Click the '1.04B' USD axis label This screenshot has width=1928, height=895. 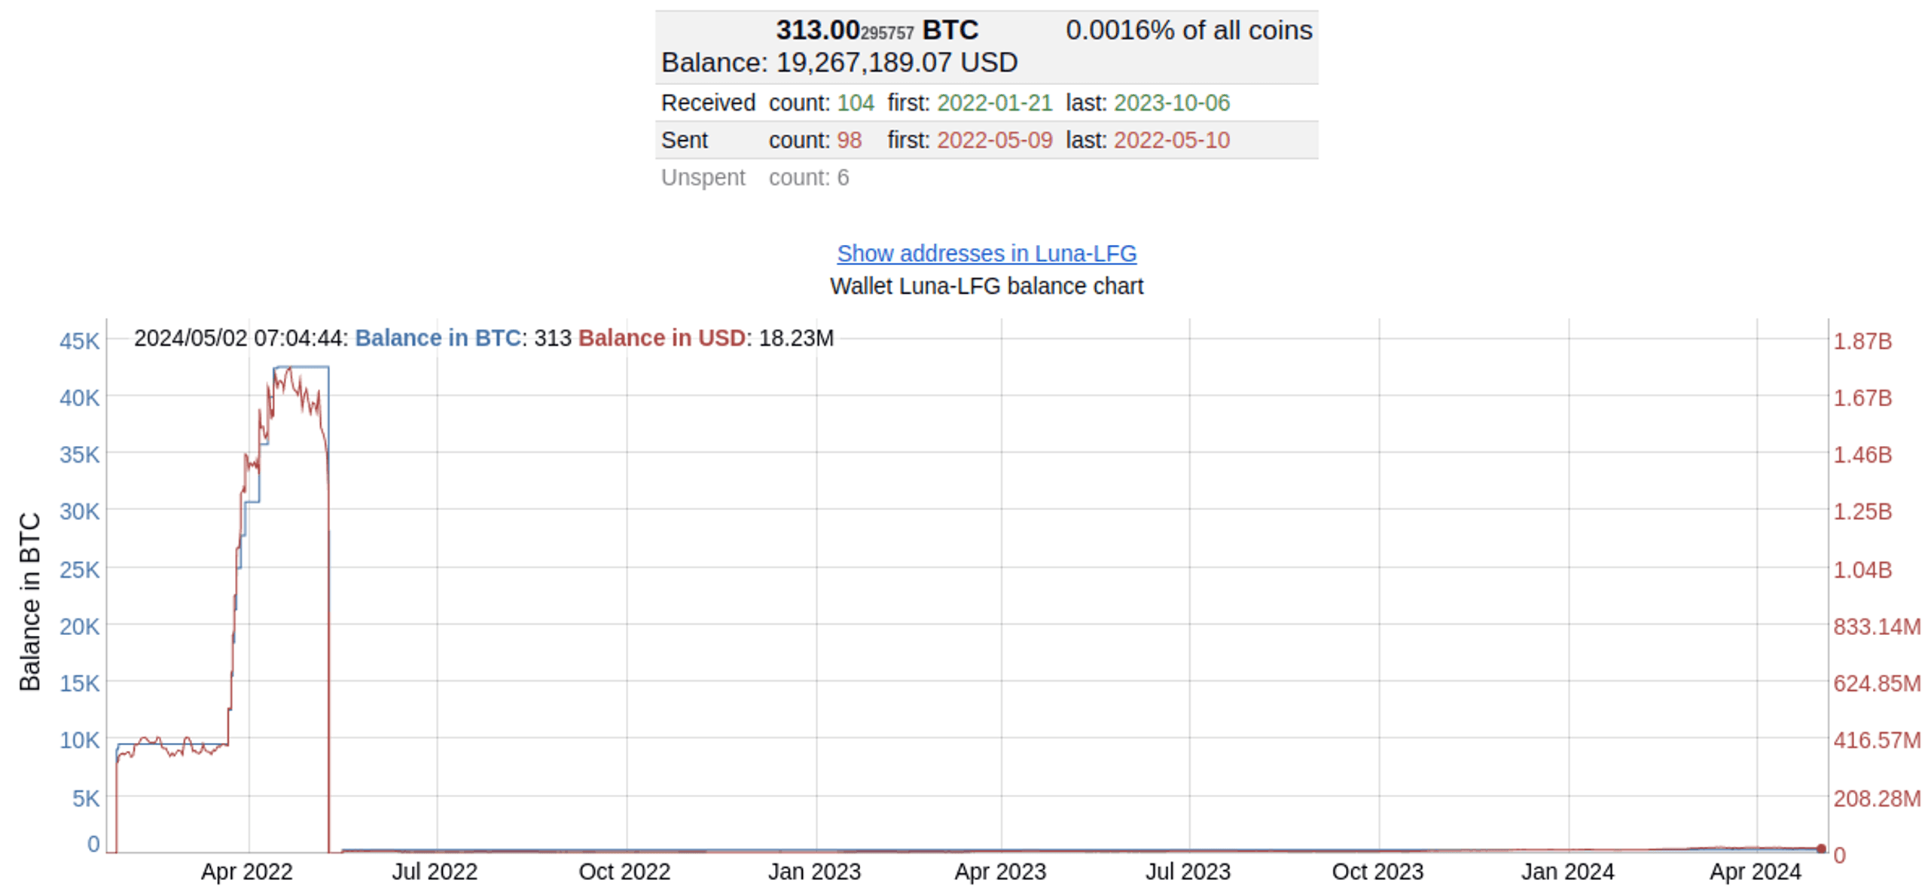tap(1862, 570)
